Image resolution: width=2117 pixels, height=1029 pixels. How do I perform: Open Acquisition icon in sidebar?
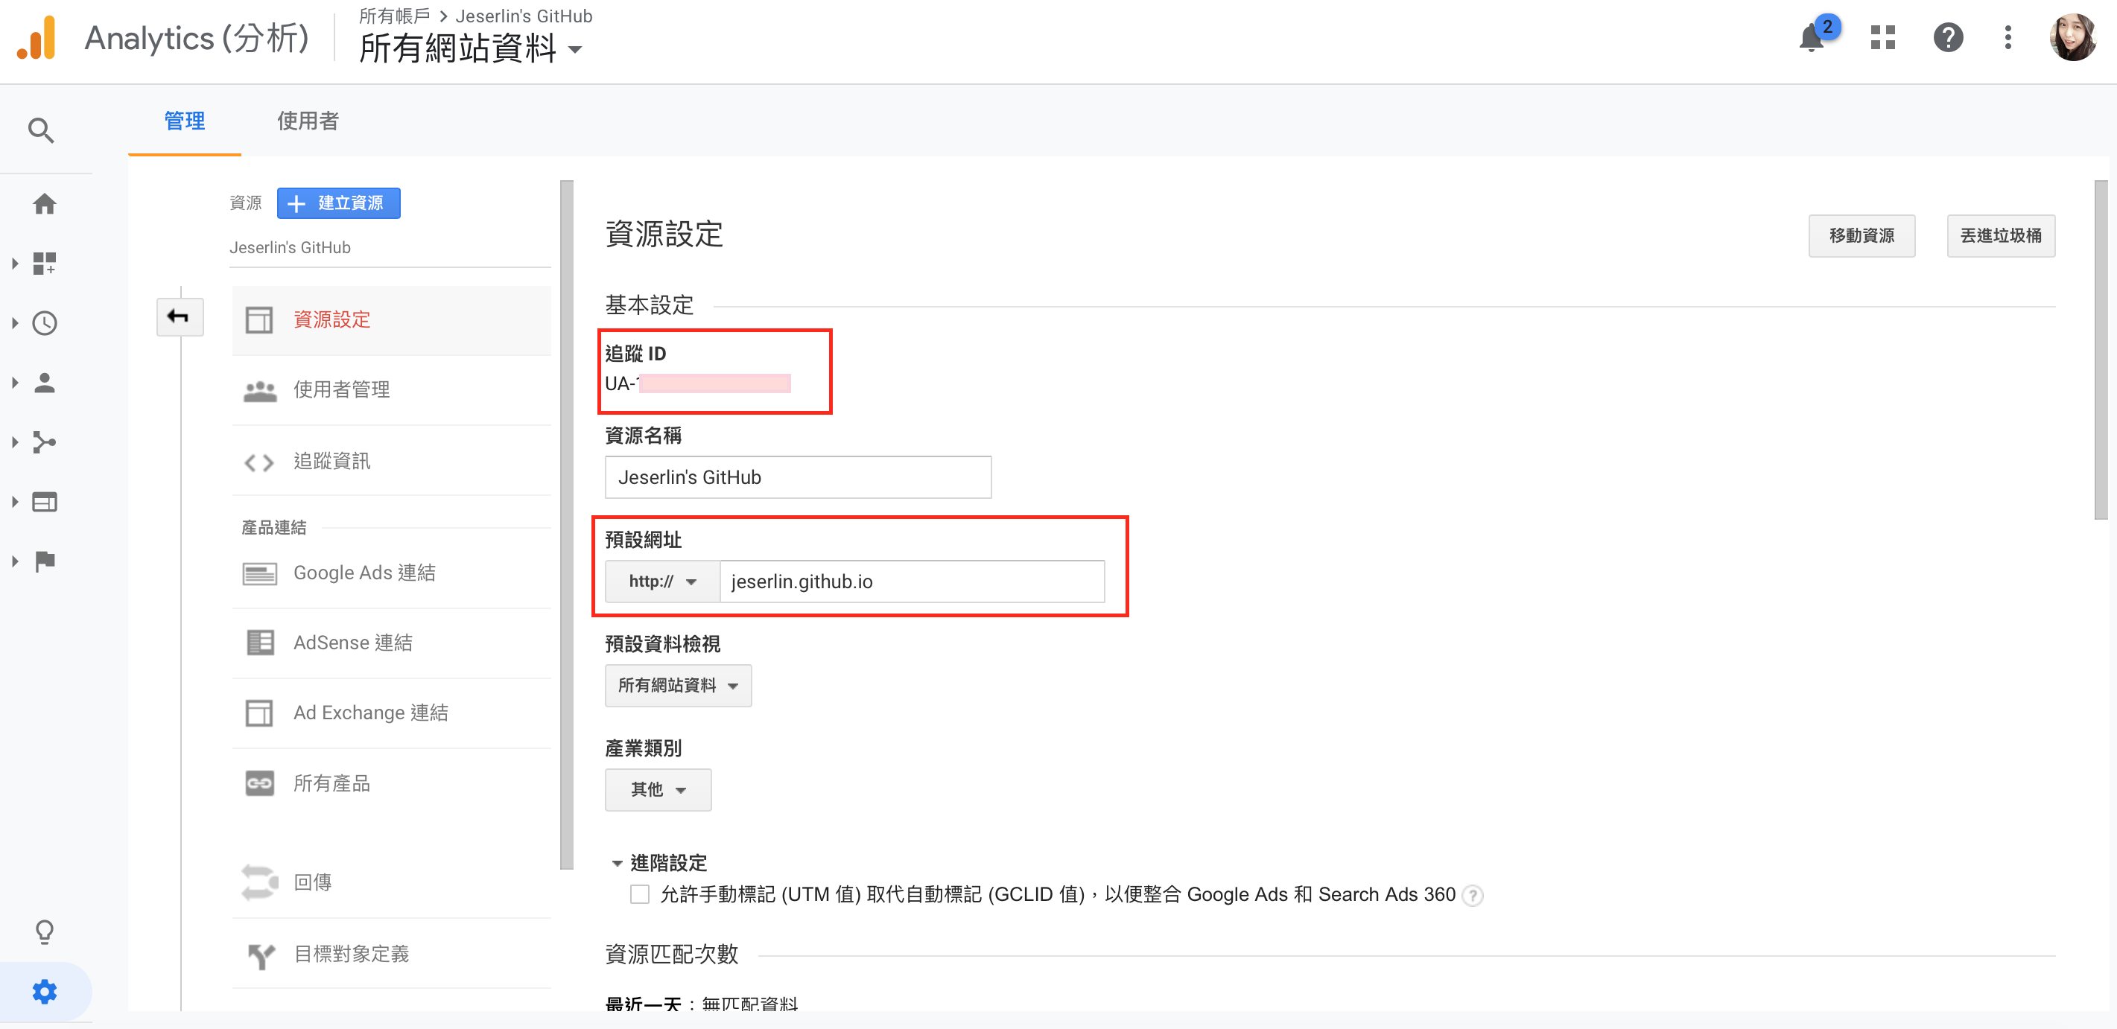click(45, 442)
